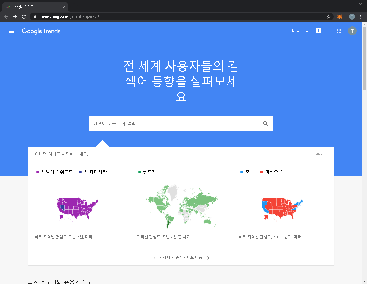Viewport: 367px width, 284px height.
Task: Click the Google Trends logo
Action: coord(41,31)
